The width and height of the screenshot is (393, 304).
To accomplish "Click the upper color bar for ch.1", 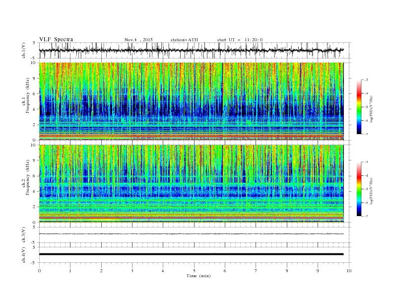I will pos(359,107).
